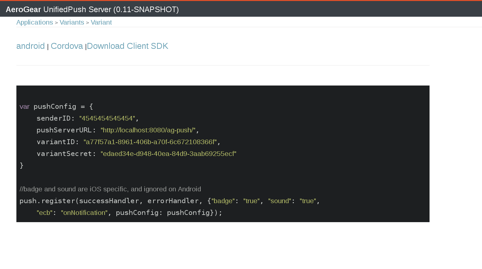Click the iOS badge and sound comment line
482x269 pixels.
[110, 189]
